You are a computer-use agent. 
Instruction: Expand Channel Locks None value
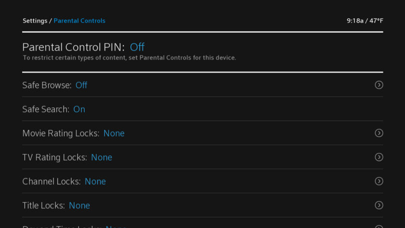pos(95,181)
